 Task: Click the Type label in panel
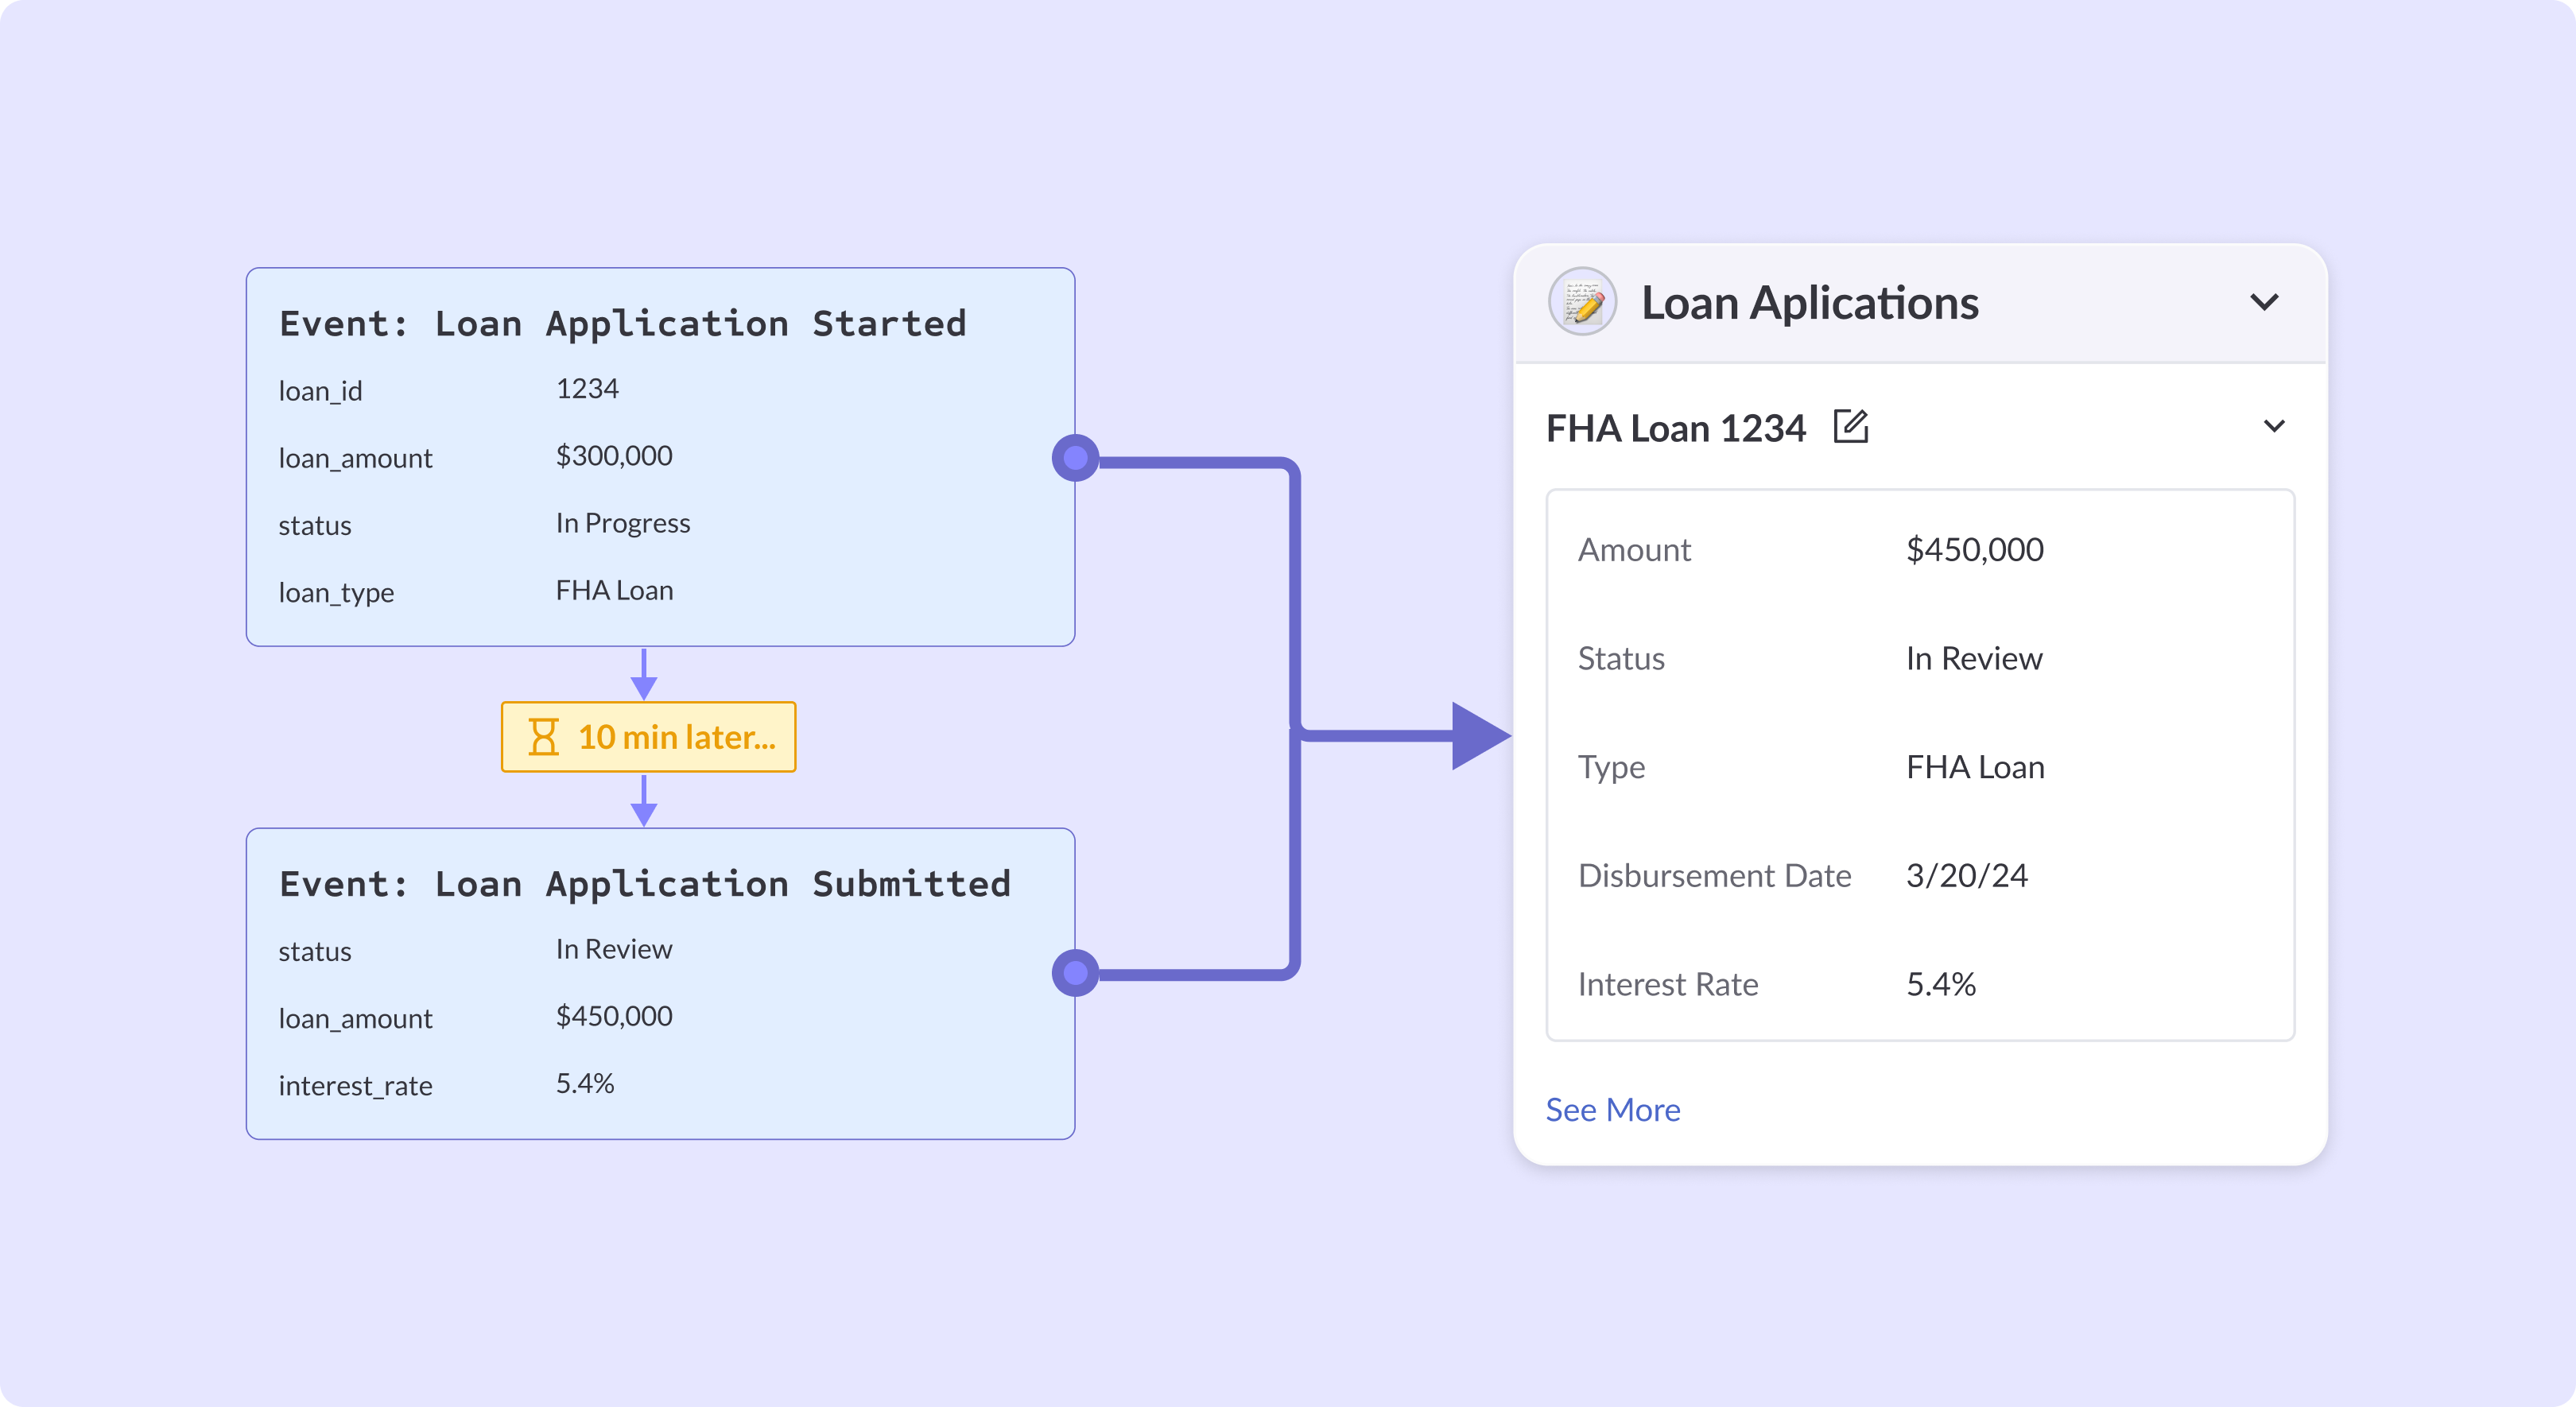(1611, 768)
